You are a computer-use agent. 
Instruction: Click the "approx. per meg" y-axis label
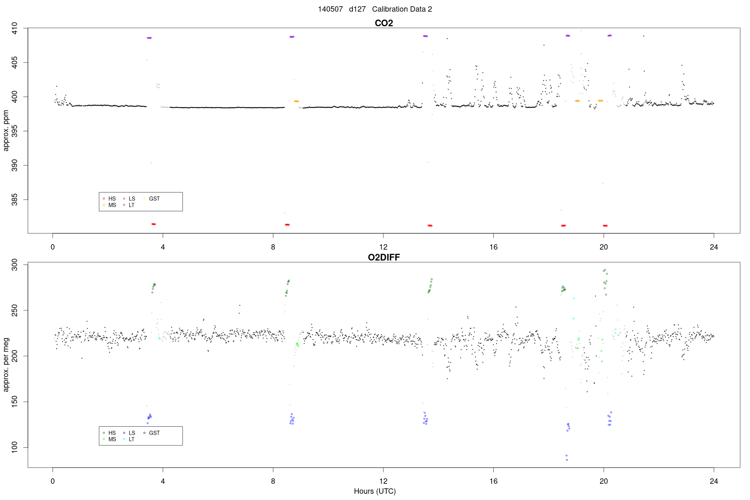pos(6,365)
